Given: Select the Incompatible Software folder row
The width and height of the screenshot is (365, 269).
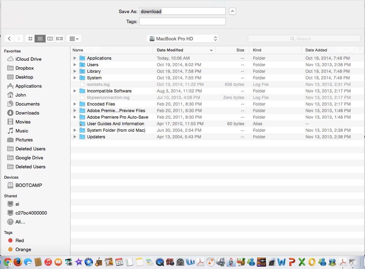Looking at the screenshot, I should pos(109,91).
